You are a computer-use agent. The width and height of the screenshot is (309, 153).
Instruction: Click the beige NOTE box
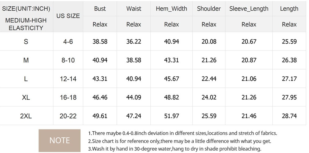(59, 140)
